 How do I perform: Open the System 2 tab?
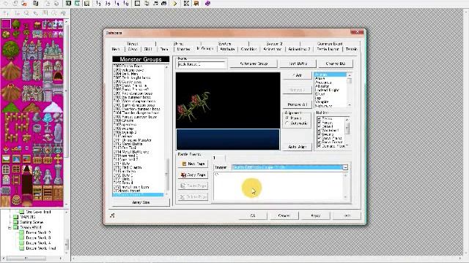274,44
